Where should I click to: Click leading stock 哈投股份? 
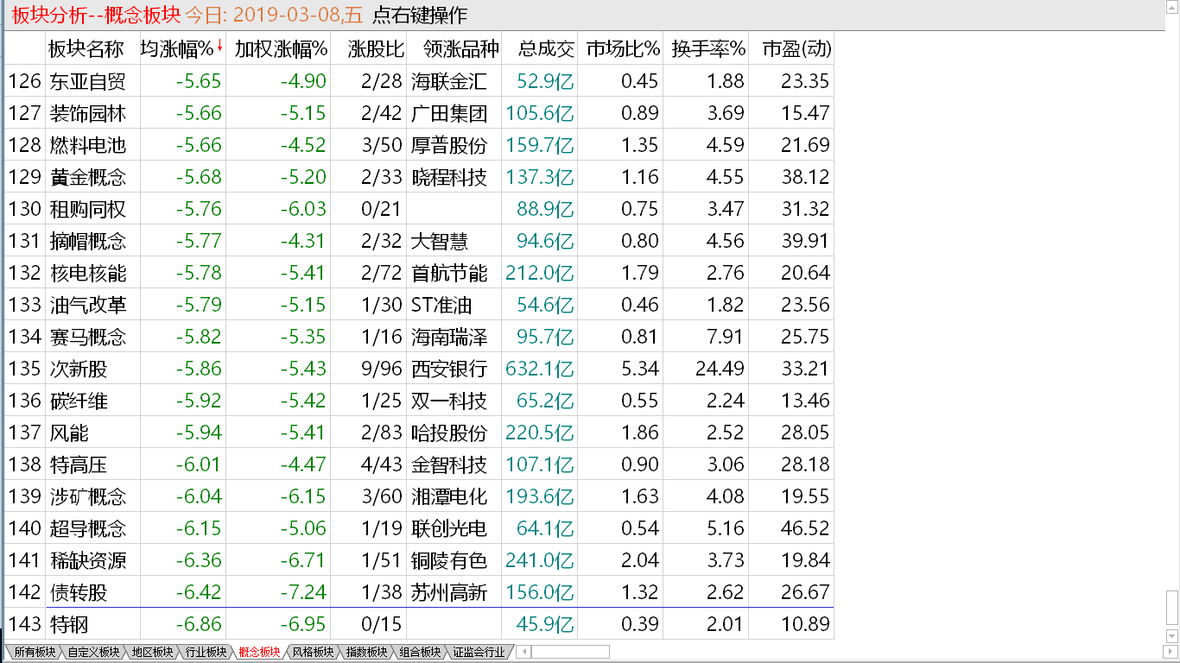449,433
